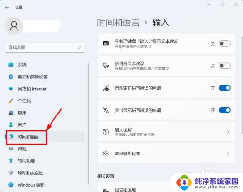Turn off 突出显示拼写错误的单词 switch
This screenshot has width=243, height=192.
[x=225, y=110]
